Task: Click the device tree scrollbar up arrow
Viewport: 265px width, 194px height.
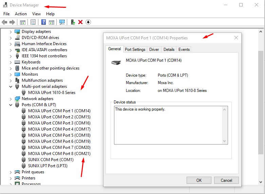Action: (261, 32)
